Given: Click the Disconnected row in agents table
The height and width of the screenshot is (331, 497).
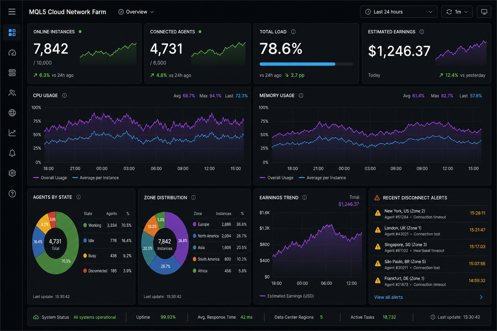Looking at the screenshot, I should coord(107,271).
